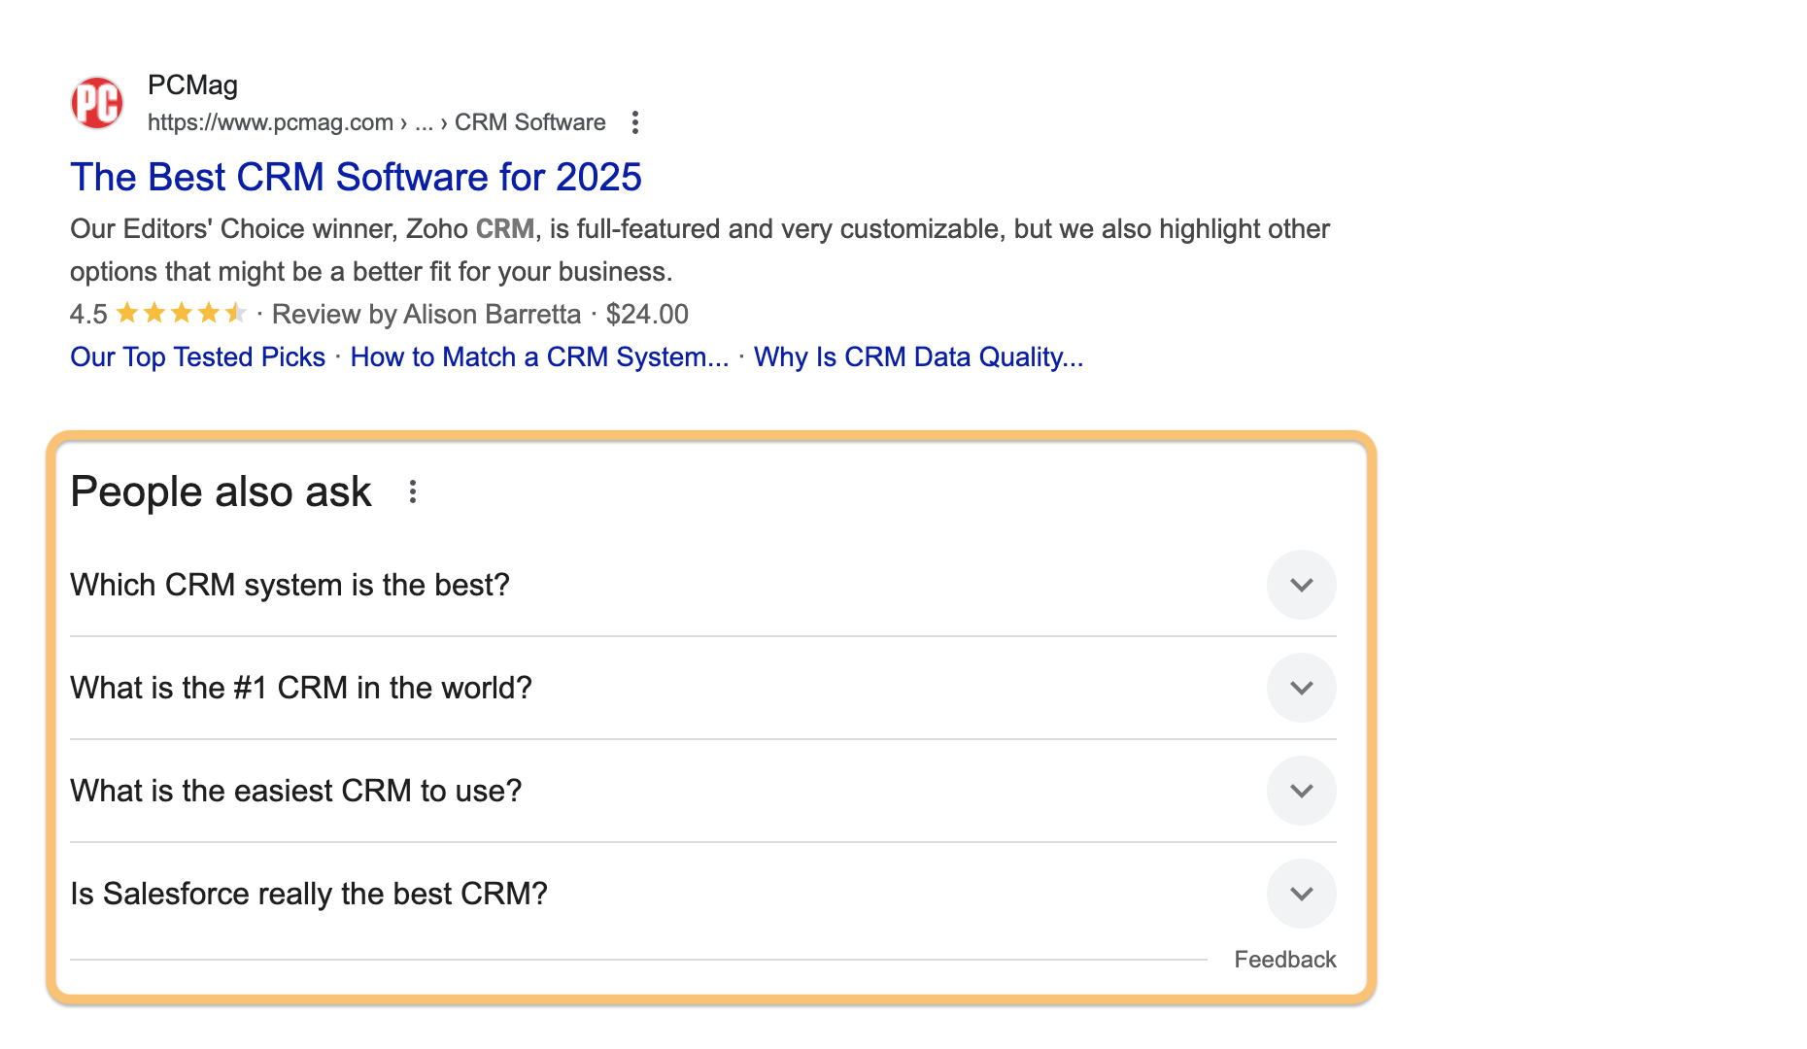Expand What is the #1 CRM question
Image resolution: width=1807 pixels, height=1049 pixels.
(703, 688)
